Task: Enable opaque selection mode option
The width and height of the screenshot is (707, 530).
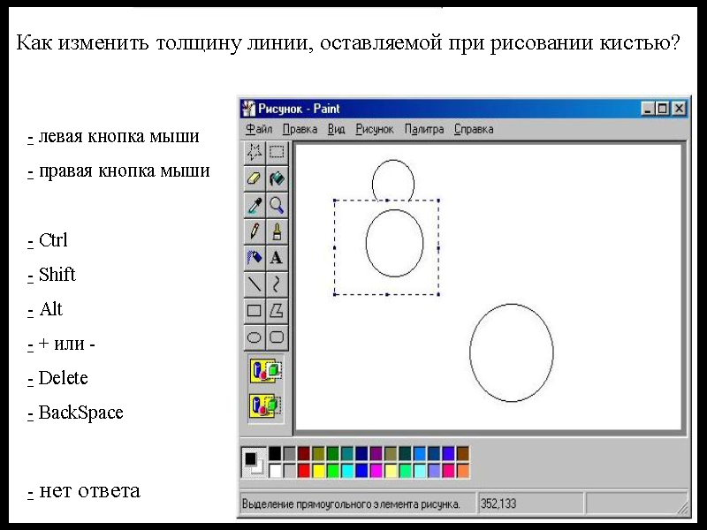Action: pyautogui.click(x=266, y=371)
